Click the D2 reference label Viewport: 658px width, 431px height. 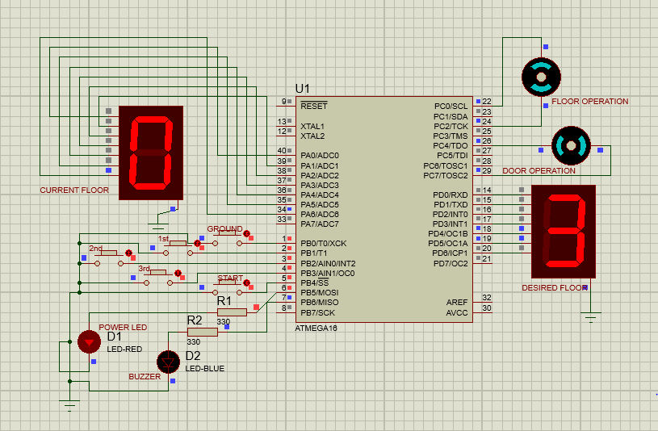193,355
